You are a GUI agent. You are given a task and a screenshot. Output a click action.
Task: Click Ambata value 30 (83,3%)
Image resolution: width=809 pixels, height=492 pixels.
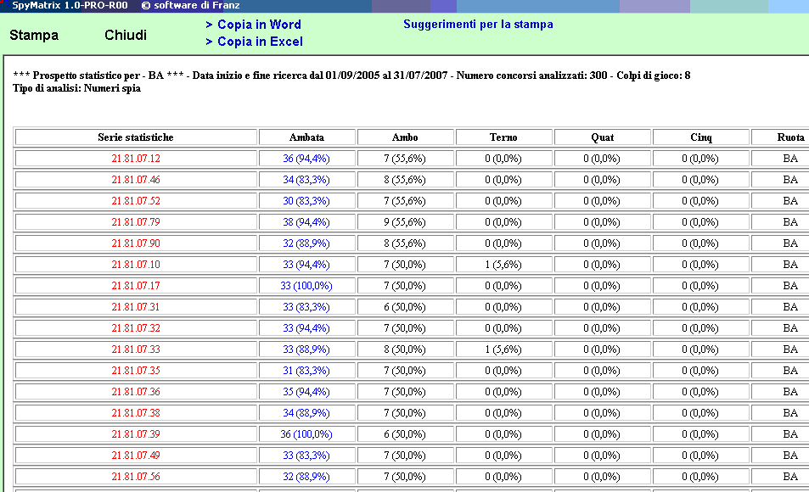(x=306, y=200)
